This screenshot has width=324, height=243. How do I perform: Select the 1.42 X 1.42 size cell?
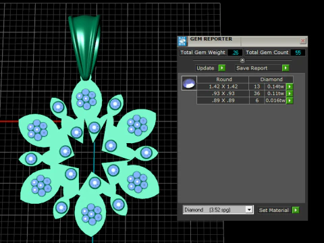[x=223, y=86]
